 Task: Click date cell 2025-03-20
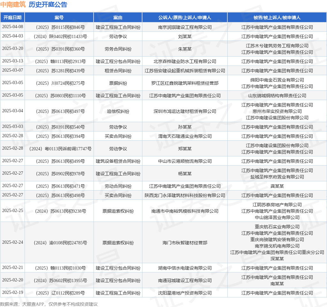coord(12,49)
